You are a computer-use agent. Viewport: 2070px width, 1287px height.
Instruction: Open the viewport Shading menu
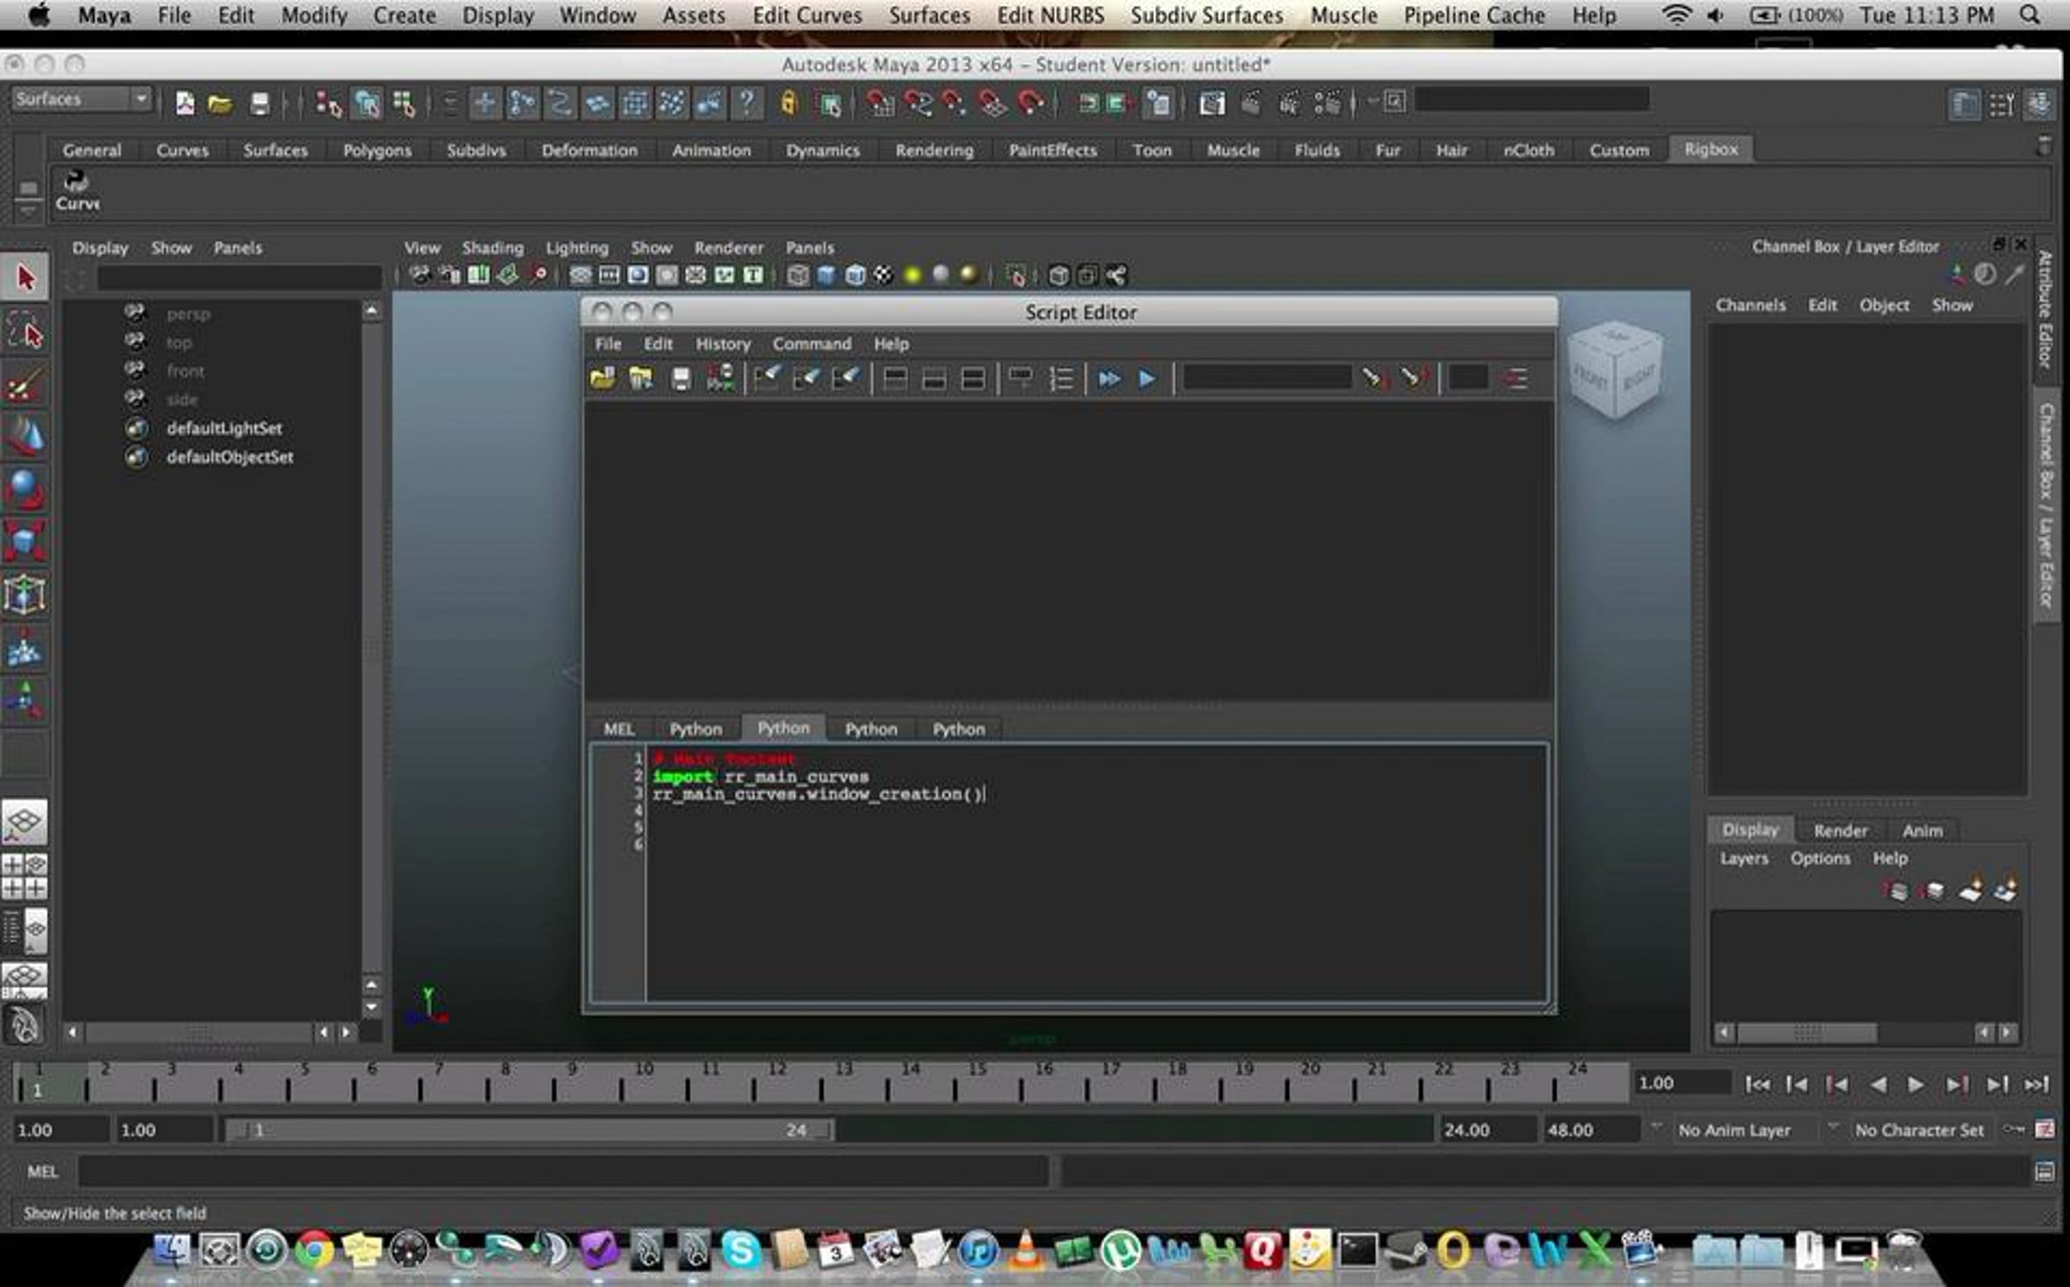492,247
